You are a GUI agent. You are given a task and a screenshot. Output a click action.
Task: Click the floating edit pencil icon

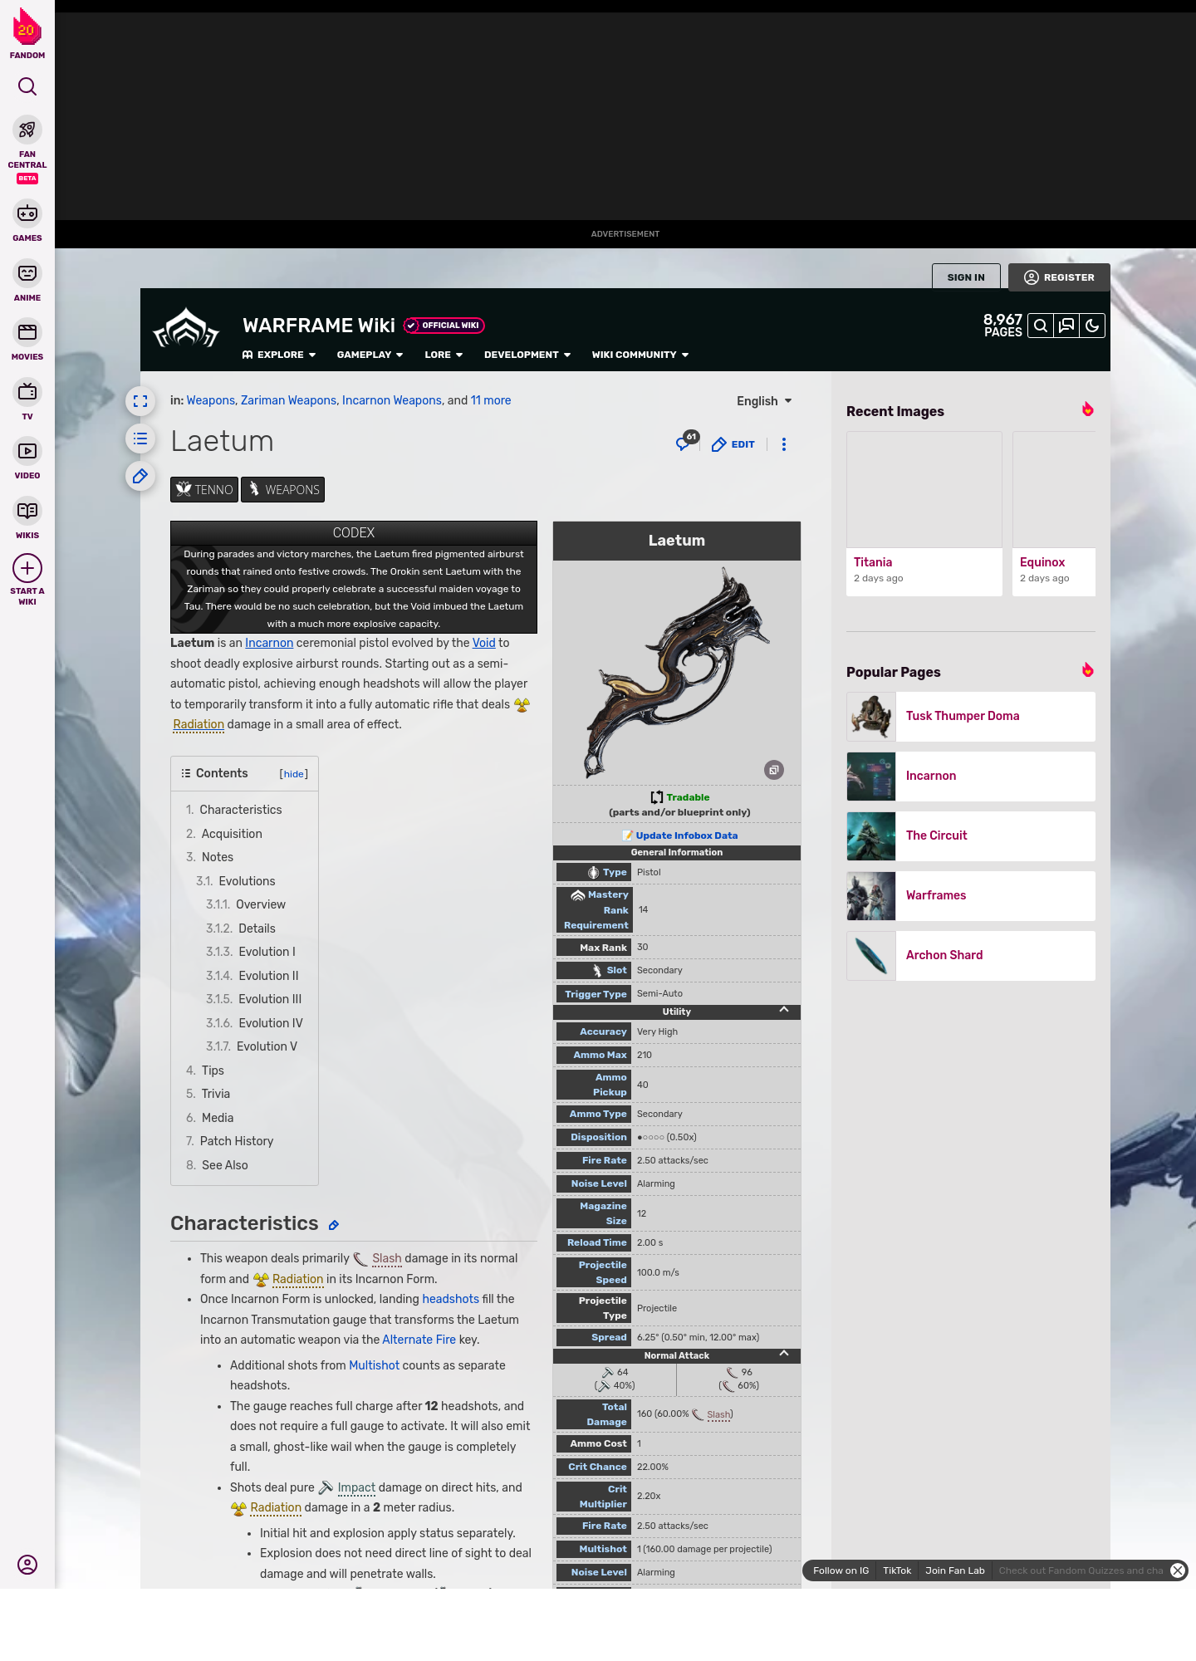pyautogui.click(x=140, y=476)
